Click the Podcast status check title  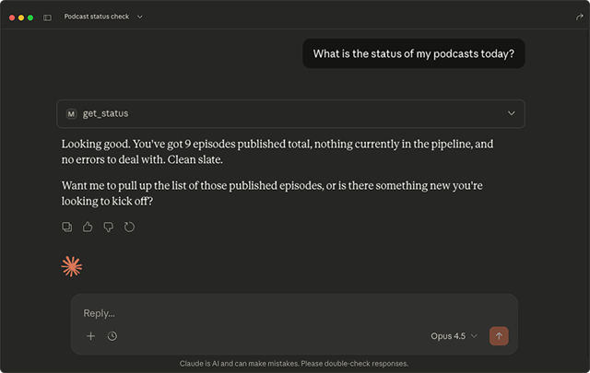96,17
